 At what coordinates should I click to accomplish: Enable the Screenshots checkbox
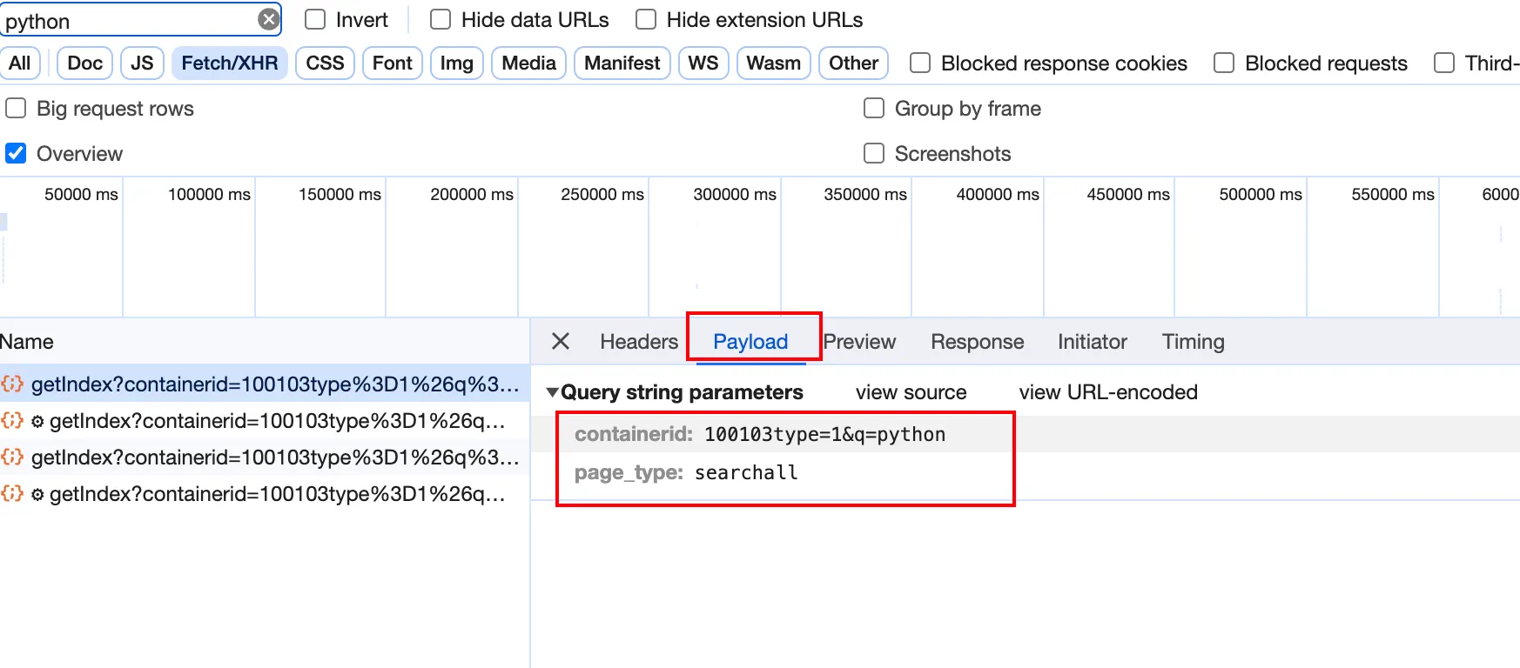pyautogui.click(x=874, y=153)
